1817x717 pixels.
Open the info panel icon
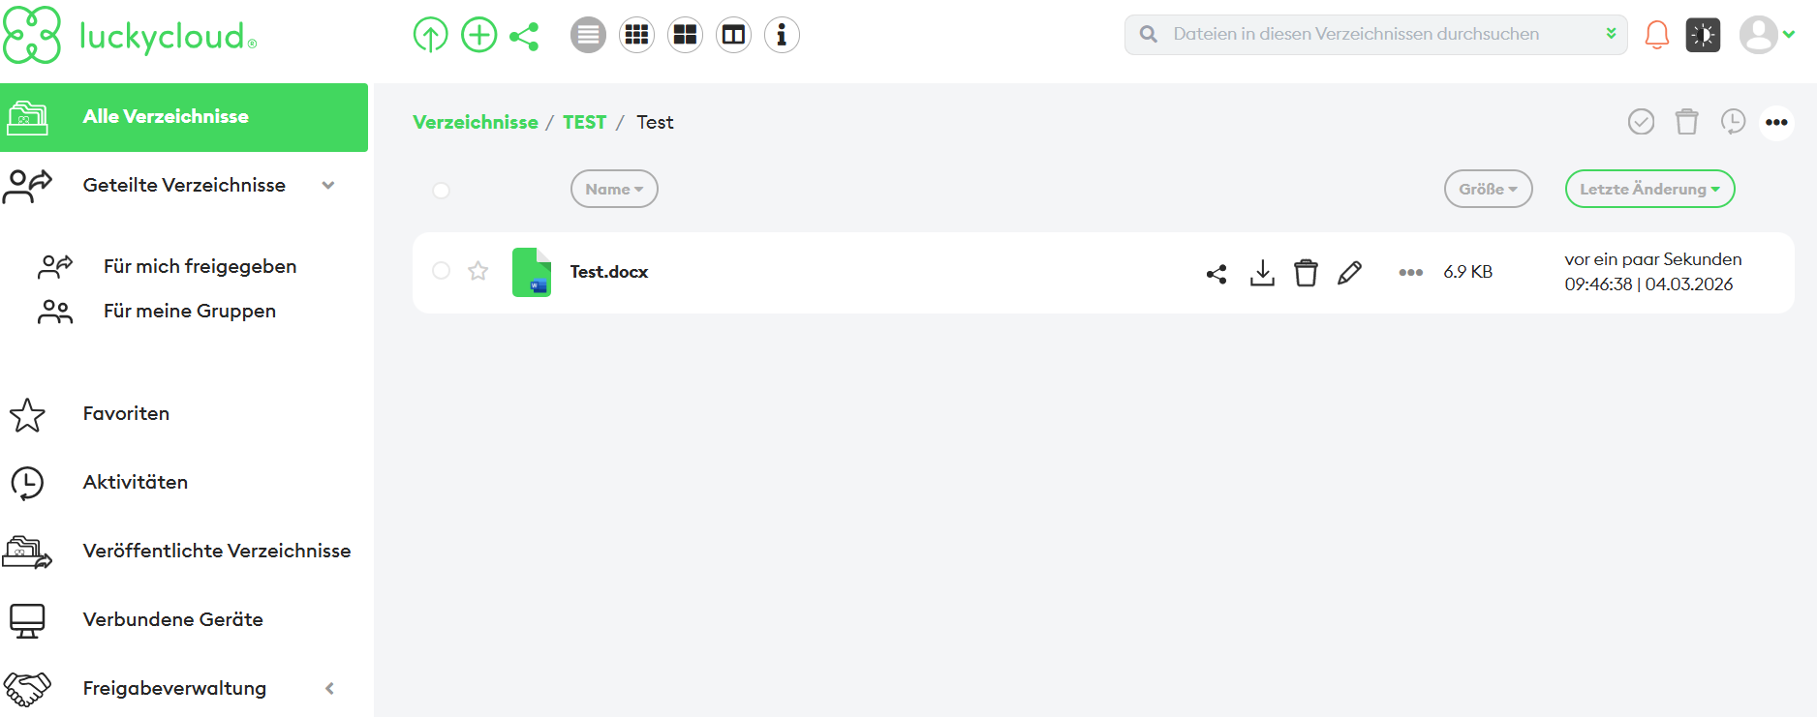tap(782, 36)
